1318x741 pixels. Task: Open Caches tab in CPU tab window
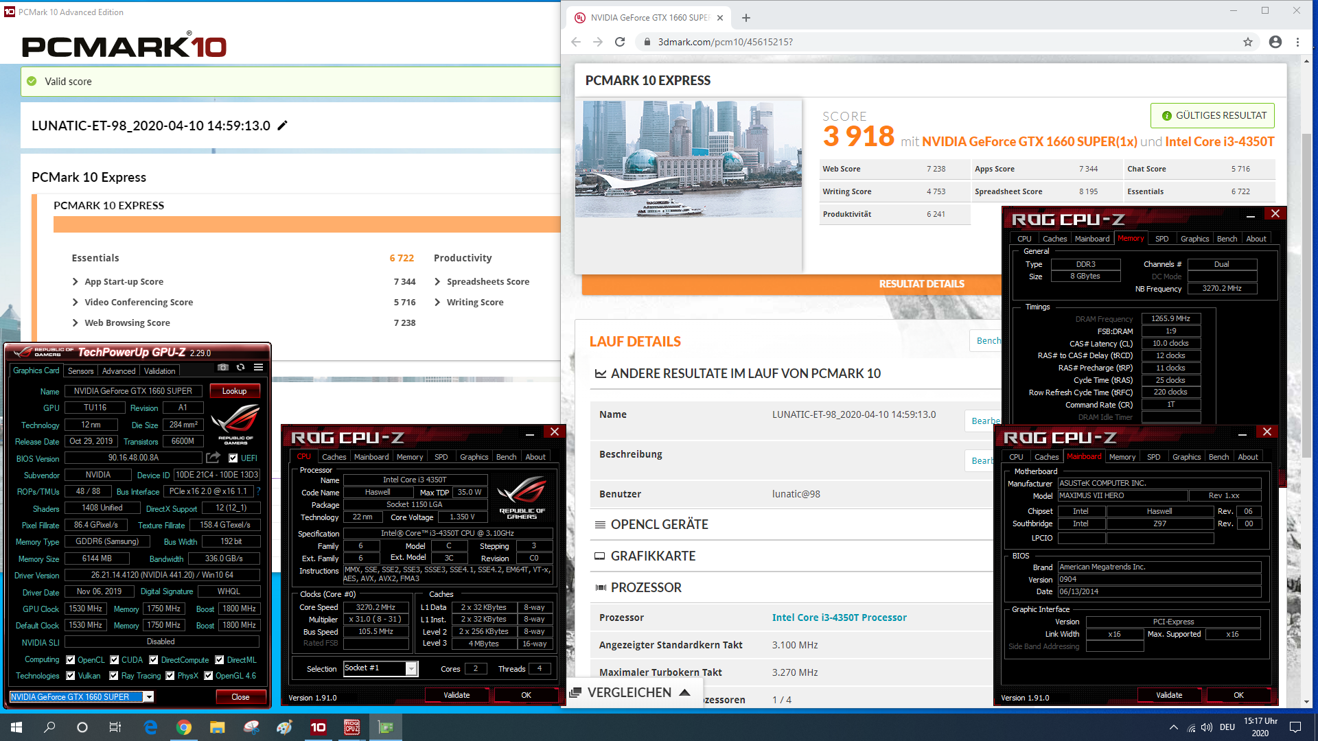[334, 457]
